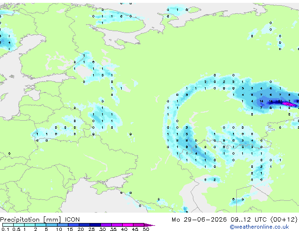Click the legend label '0.1'
This screenshot has width=299, height=231.
point(5,229)
